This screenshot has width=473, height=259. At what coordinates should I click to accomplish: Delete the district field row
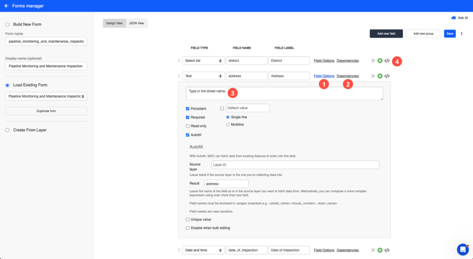pyautogui.click(x=373, y=61)
